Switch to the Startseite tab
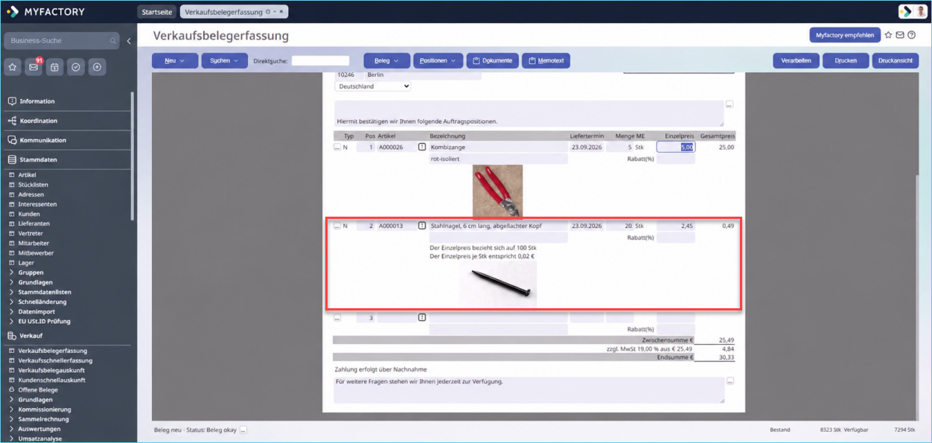Screen dimensions: 932x443 (x=157, y=12)
